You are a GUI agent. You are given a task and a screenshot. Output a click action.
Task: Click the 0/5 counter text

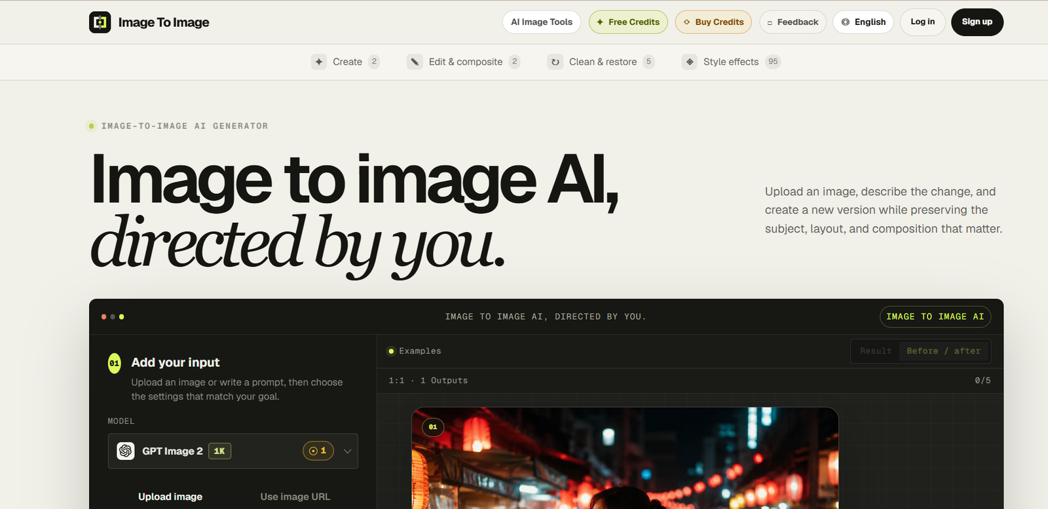point(982,381)
